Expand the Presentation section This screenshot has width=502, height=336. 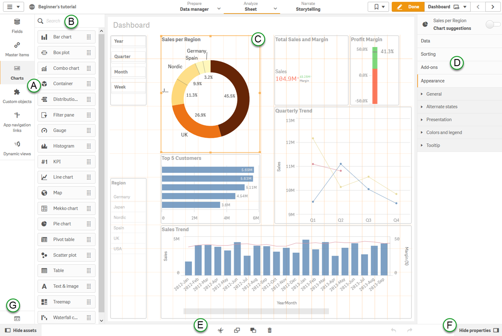(460, 120)
